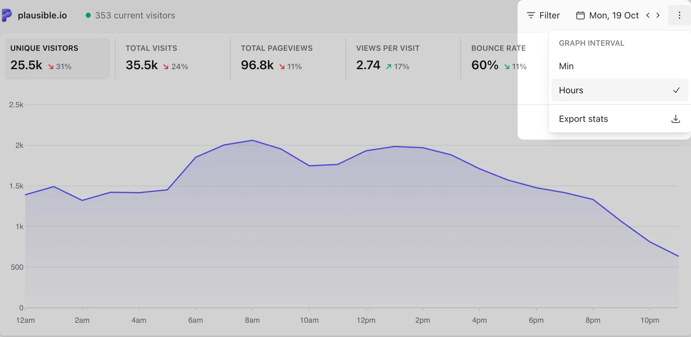Click the Export stats download icon

676,119
